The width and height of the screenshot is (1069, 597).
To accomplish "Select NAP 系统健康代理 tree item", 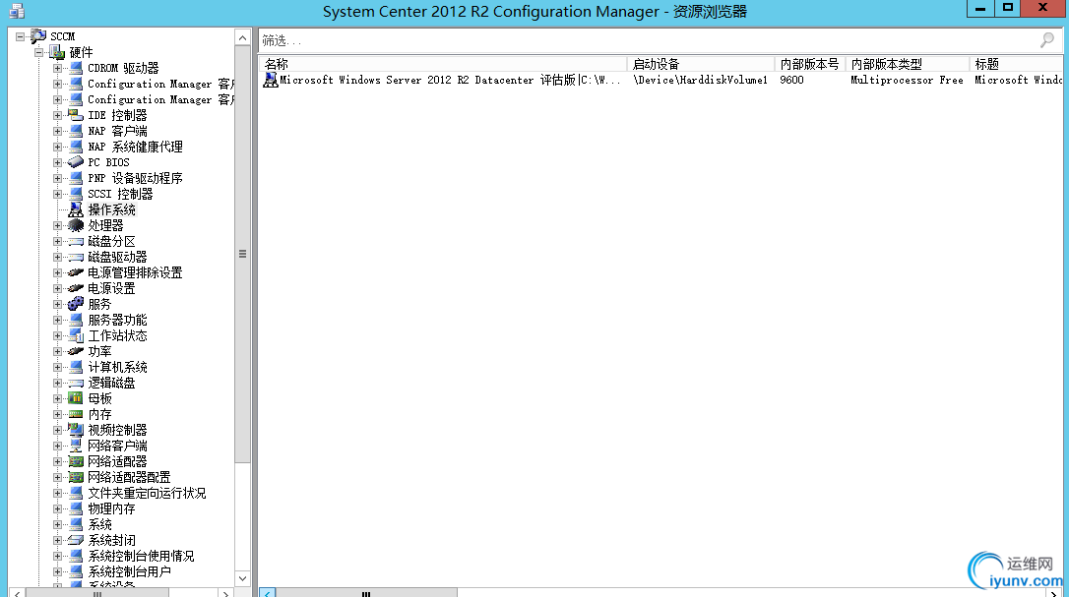I will pyautogui.click(x=135, y=147).
